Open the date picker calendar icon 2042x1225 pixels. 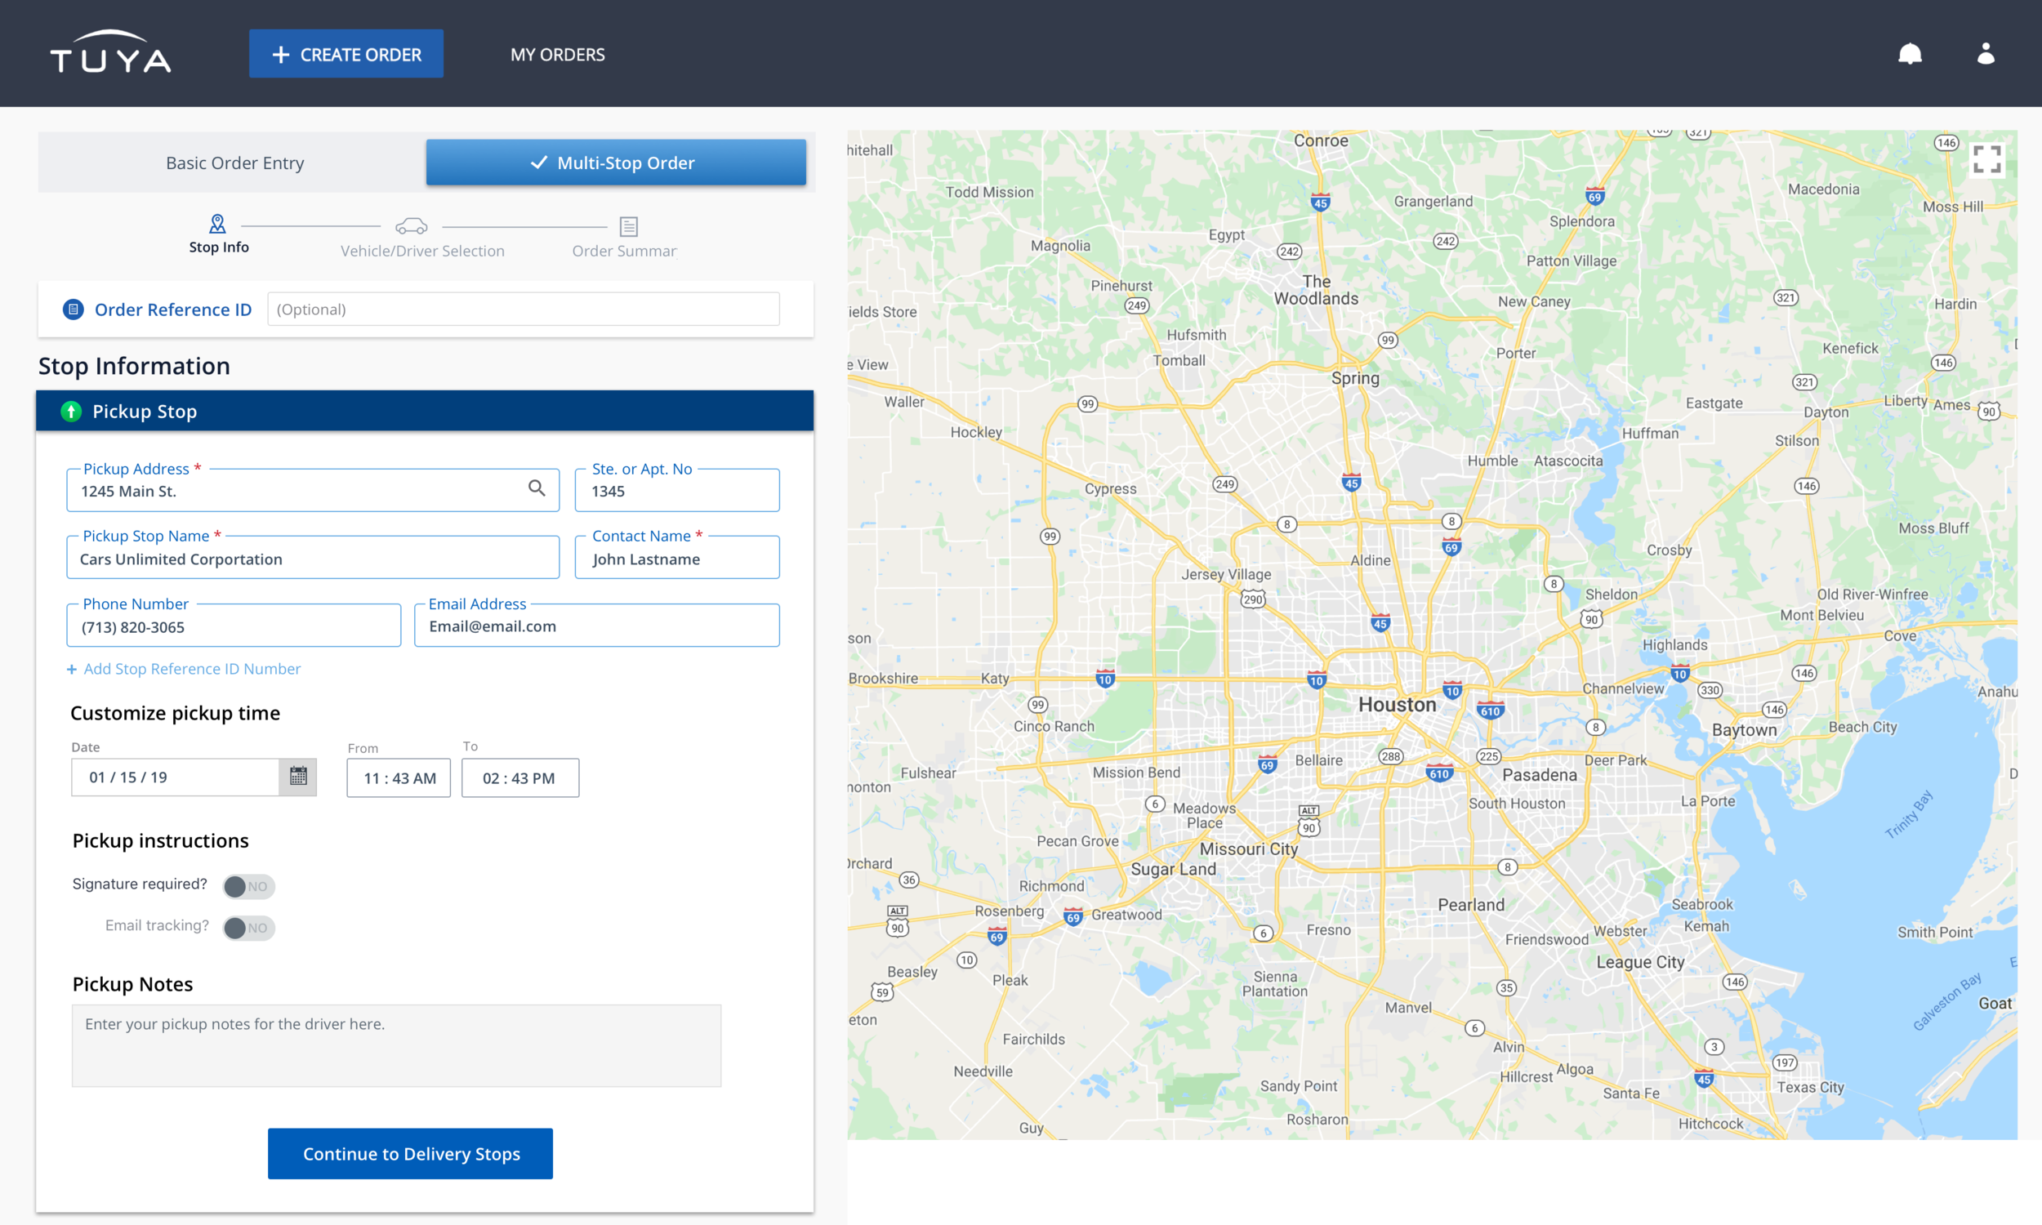(298, 777)
